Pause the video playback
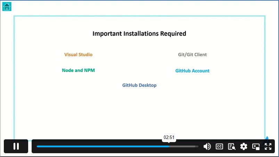Image resolution: width=279 pixels, height=157 pixels. click(16, 146)
